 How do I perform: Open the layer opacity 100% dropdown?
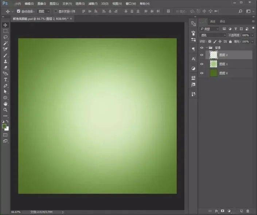(x=252, y=35)
